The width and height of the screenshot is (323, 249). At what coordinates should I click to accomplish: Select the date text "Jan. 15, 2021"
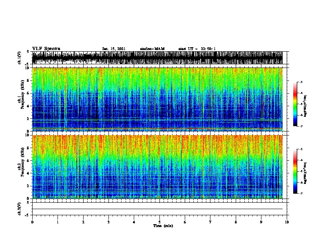point(114,49)
